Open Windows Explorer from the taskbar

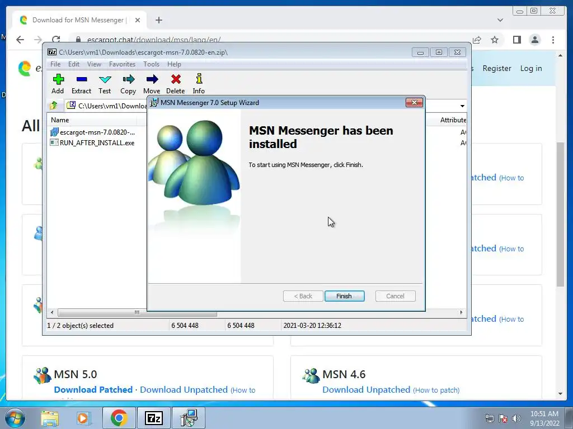pos(50,418)
